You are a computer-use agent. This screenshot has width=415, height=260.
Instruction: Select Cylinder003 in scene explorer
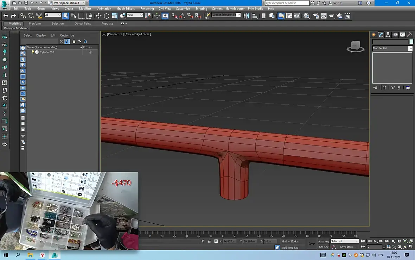tap(47, 52)
